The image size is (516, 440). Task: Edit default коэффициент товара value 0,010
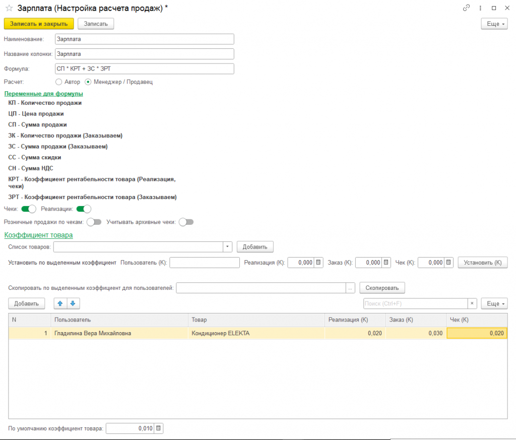pos(131,428)
